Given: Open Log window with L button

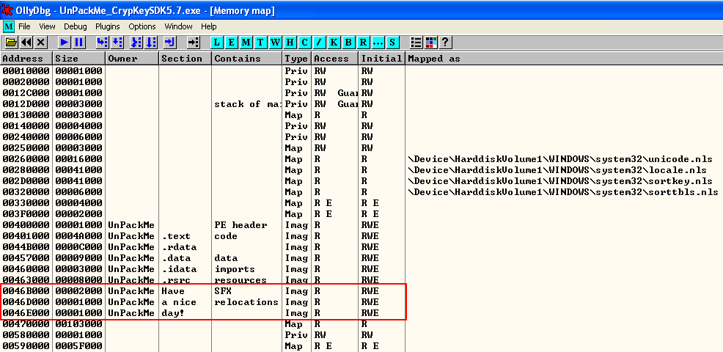Looking at the screenshot, I should (217, 43).
